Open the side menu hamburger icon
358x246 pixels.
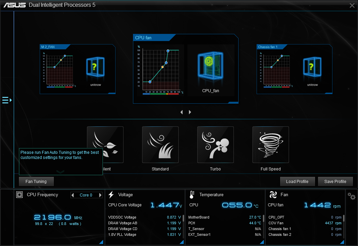(x=7, y=100)
